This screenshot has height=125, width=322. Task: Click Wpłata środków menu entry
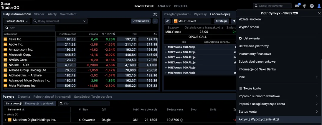pyautogui.click(x=250, y=19)
